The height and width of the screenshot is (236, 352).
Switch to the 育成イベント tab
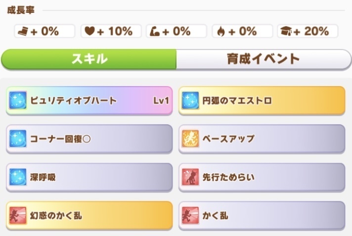click(x=263, y=59)
